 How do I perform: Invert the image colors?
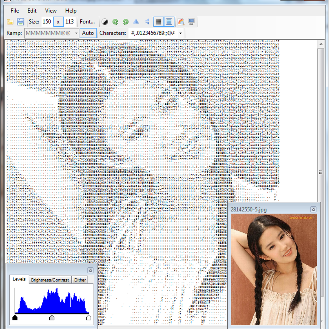pos(105,22)
